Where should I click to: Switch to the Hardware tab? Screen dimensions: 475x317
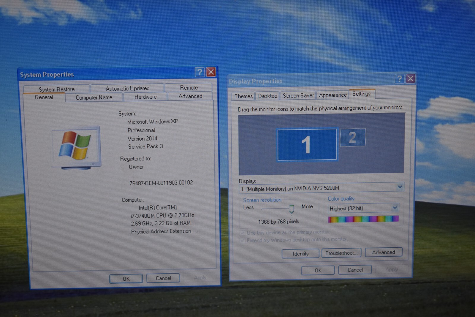click(x=145, y=97)
